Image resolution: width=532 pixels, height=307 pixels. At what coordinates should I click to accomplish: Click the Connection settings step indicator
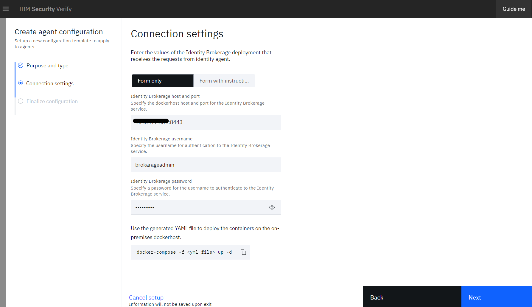click(x=21, y=83)
